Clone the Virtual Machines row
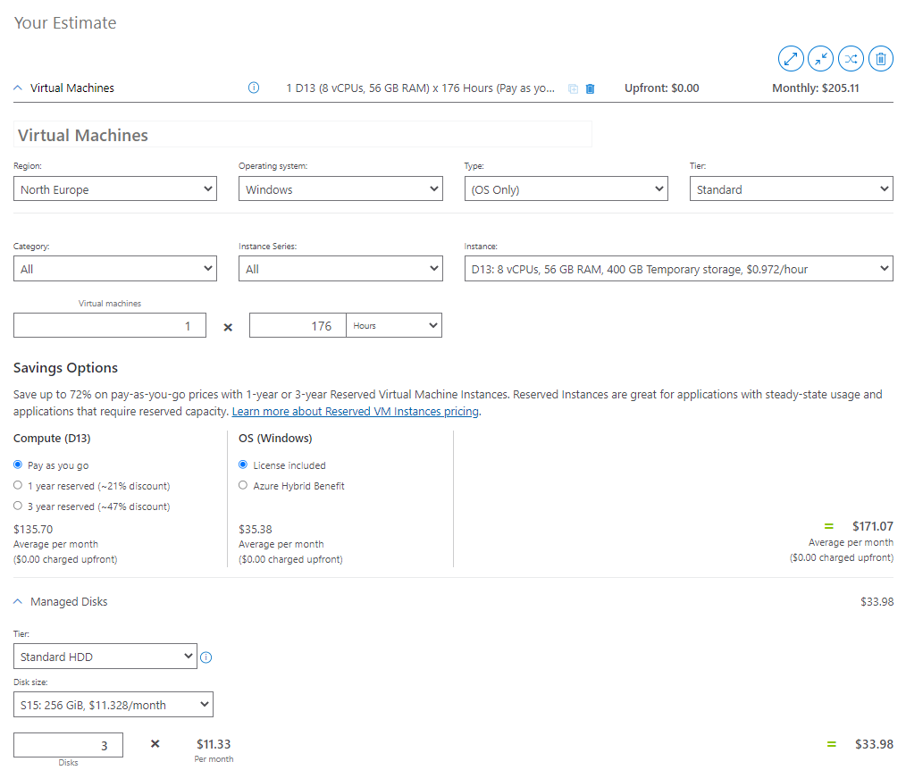The width and height of the screenshot is (906, 770). click(x=573, y=88)
